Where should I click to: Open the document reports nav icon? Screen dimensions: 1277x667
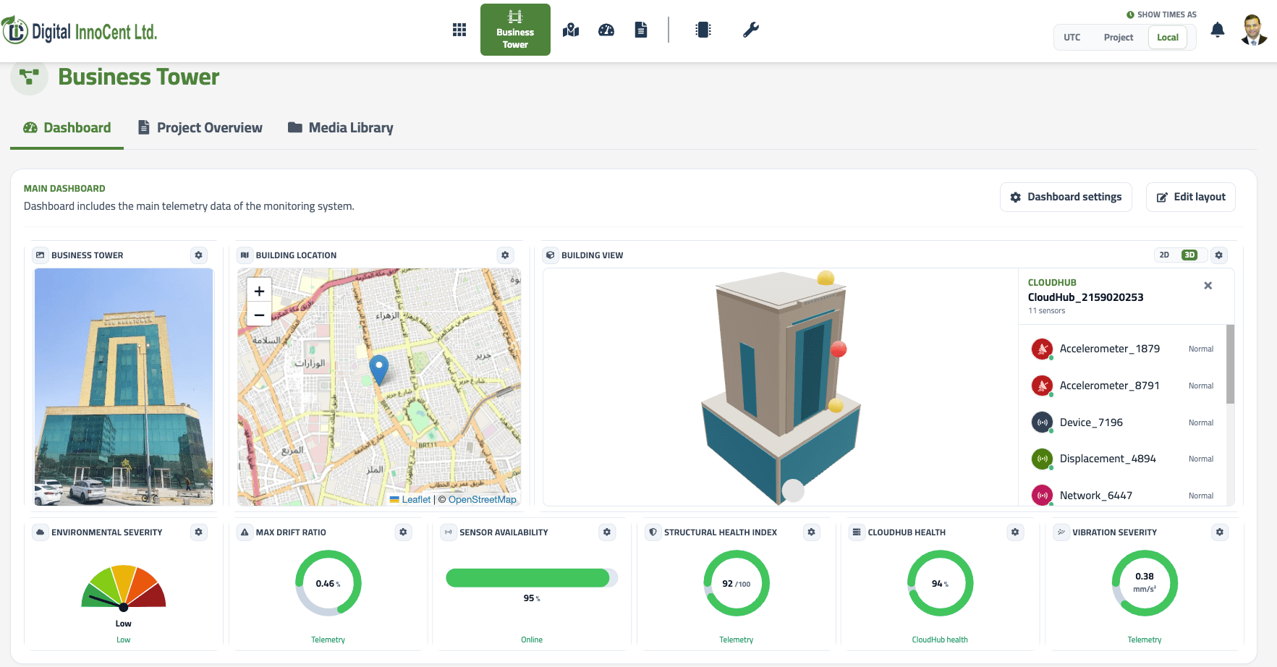pos(641,30)
